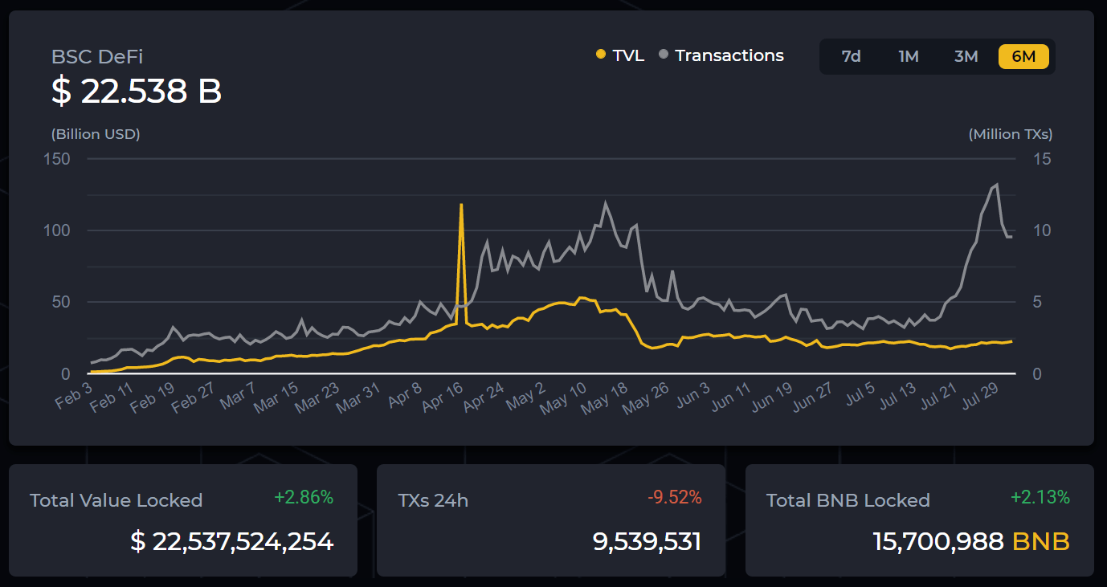This screenshot has height=587, width=1107.
Task: Click the +2.86% change value
Action: tap(304, 497)
